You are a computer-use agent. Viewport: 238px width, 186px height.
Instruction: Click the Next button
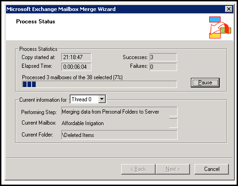(173, 169)
